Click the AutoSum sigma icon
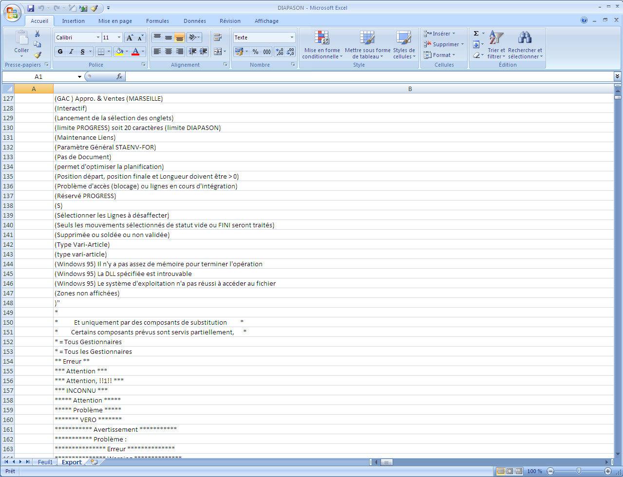The width and height of the screenshot is (623, 477). click(x=476, y=34)
